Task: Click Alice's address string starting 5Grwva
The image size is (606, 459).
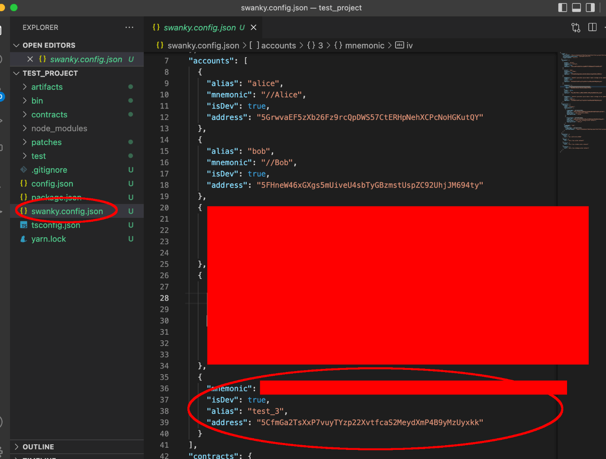Action: point(370,117)
